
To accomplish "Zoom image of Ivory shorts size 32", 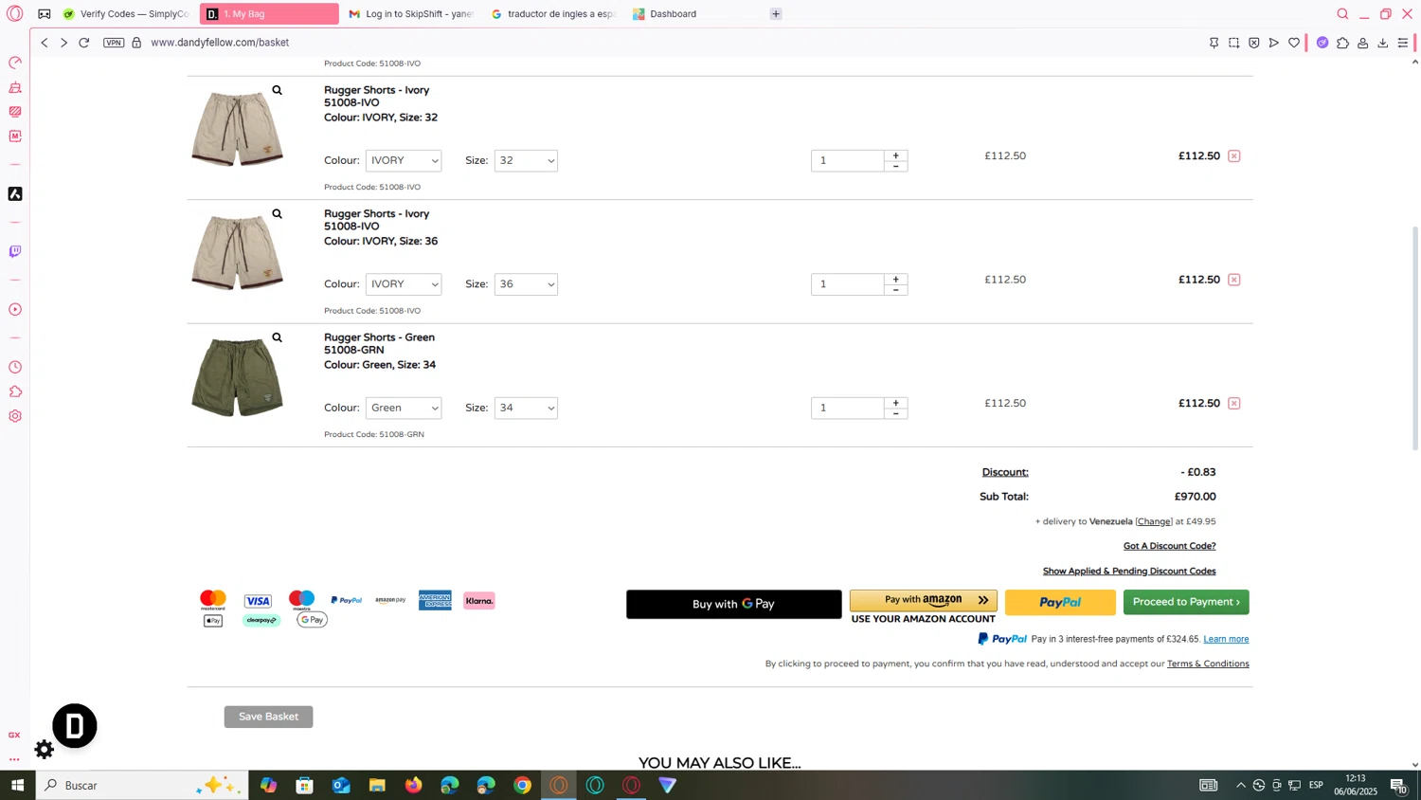I will coord(278,90).
